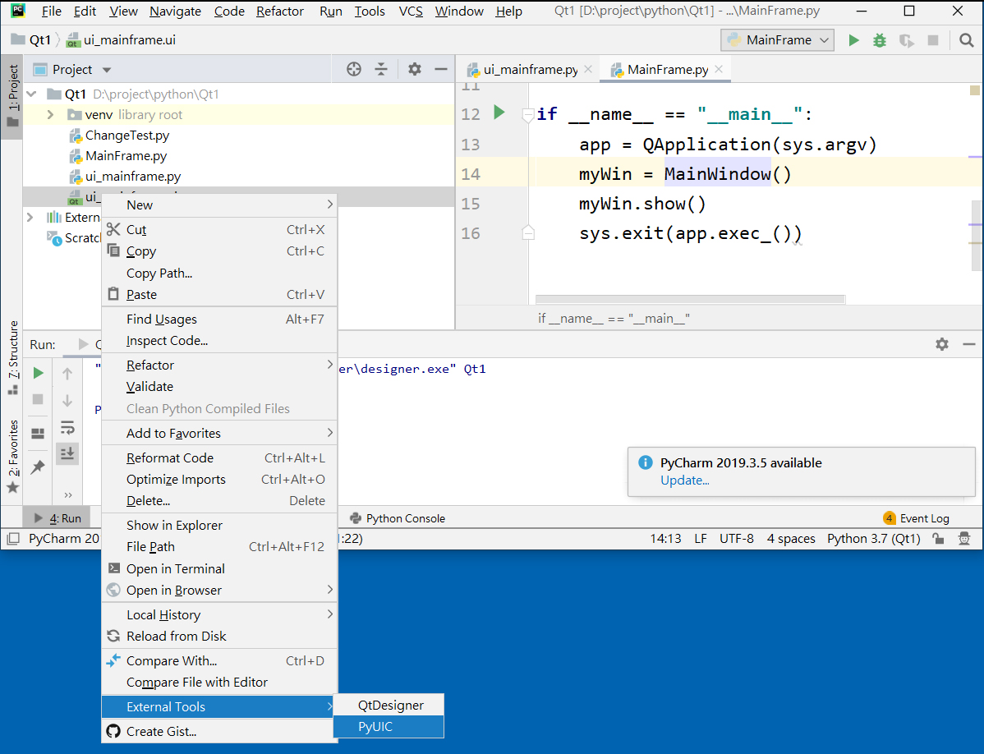The width and height of the screenshot is (984, 754).
Task: Locate current file via crosshair icon
Action: (x=354, y=69)
